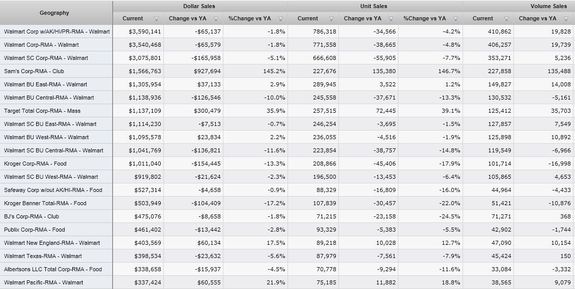Viewport: 575px width, 289px height.
Task: Select the Sam's Corp-RMA - Club row
Action: pyautogui.click(x=34, y=71)
